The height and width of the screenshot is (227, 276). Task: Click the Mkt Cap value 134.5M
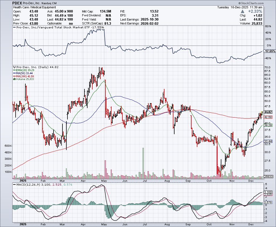[105, 11]
